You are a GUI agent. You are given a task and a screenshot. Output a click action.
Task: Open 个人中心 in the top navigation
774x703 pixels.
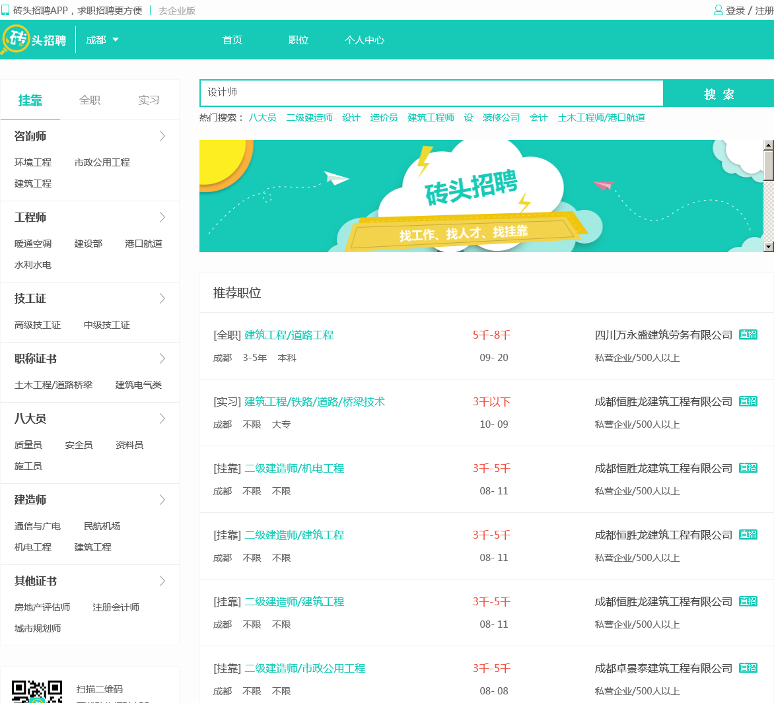(364, 40)
